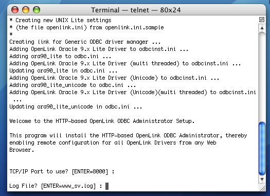
Task: Click the scroll down arrow
Action: click(x=262, y=180)
